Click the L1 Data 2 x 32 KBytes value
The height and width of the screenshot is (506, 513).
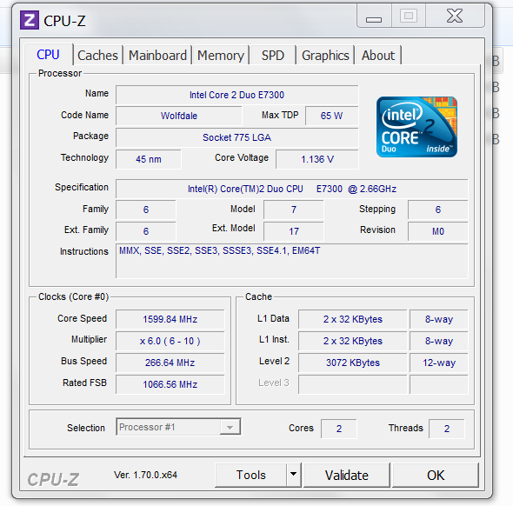click(353, 319)
